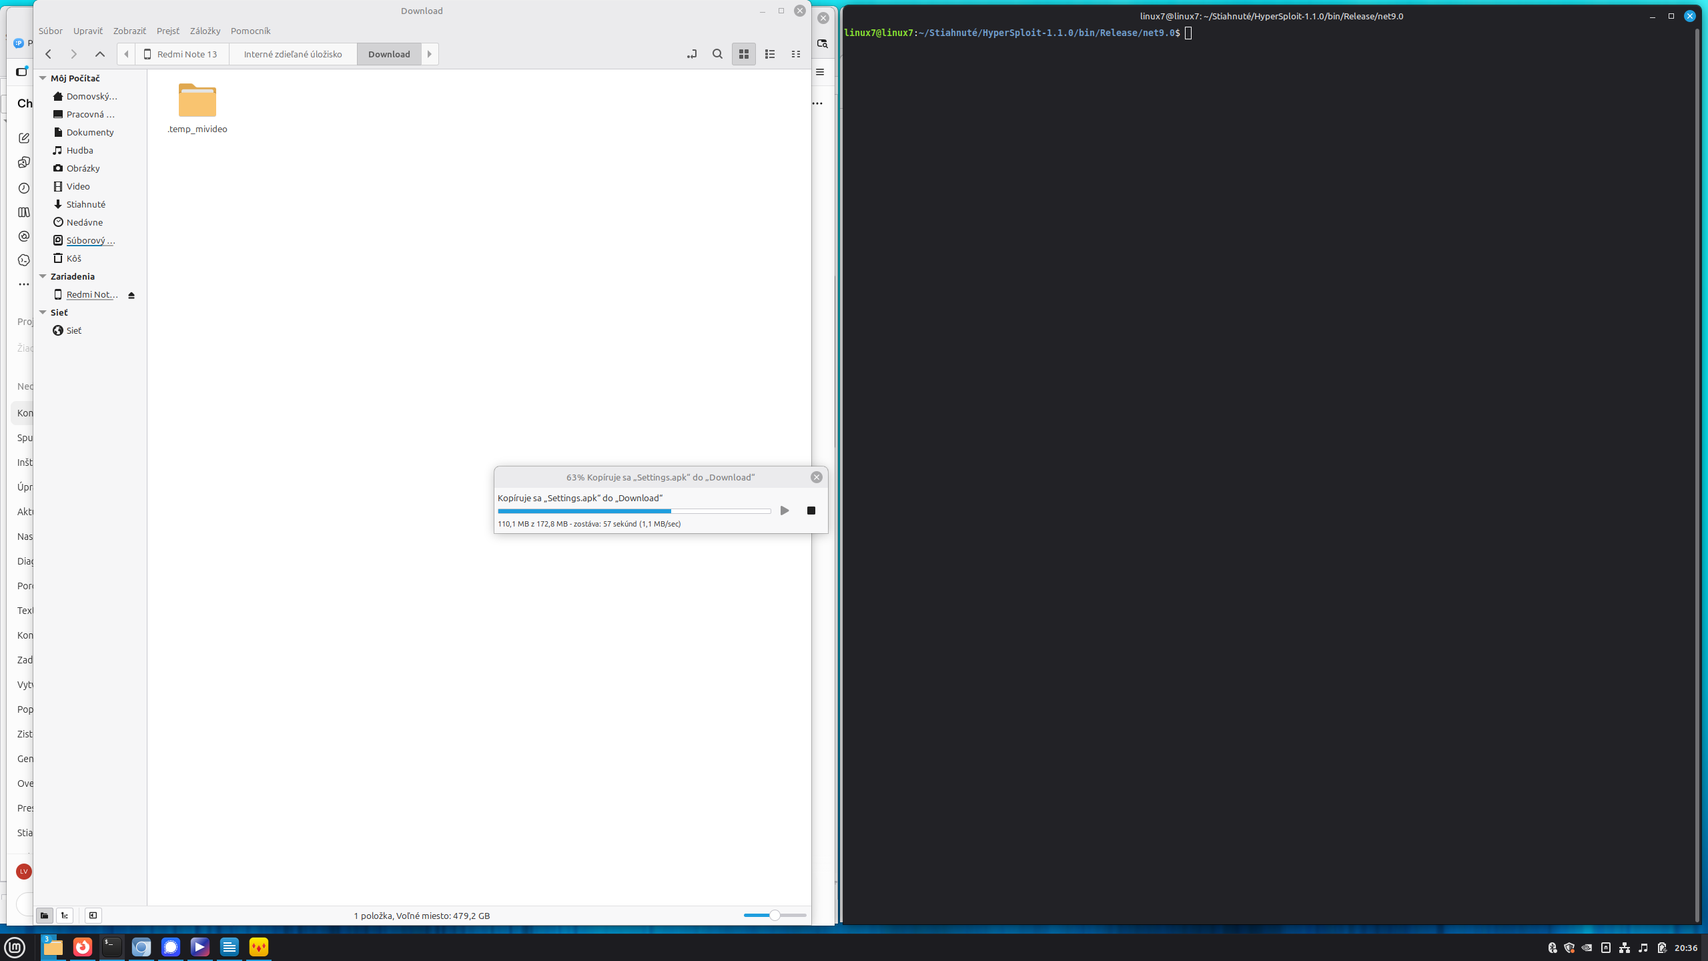The height and width of the screenshot is (961, 1708).
Task: Open the Pomocník menu
Action: click(250, 31)
